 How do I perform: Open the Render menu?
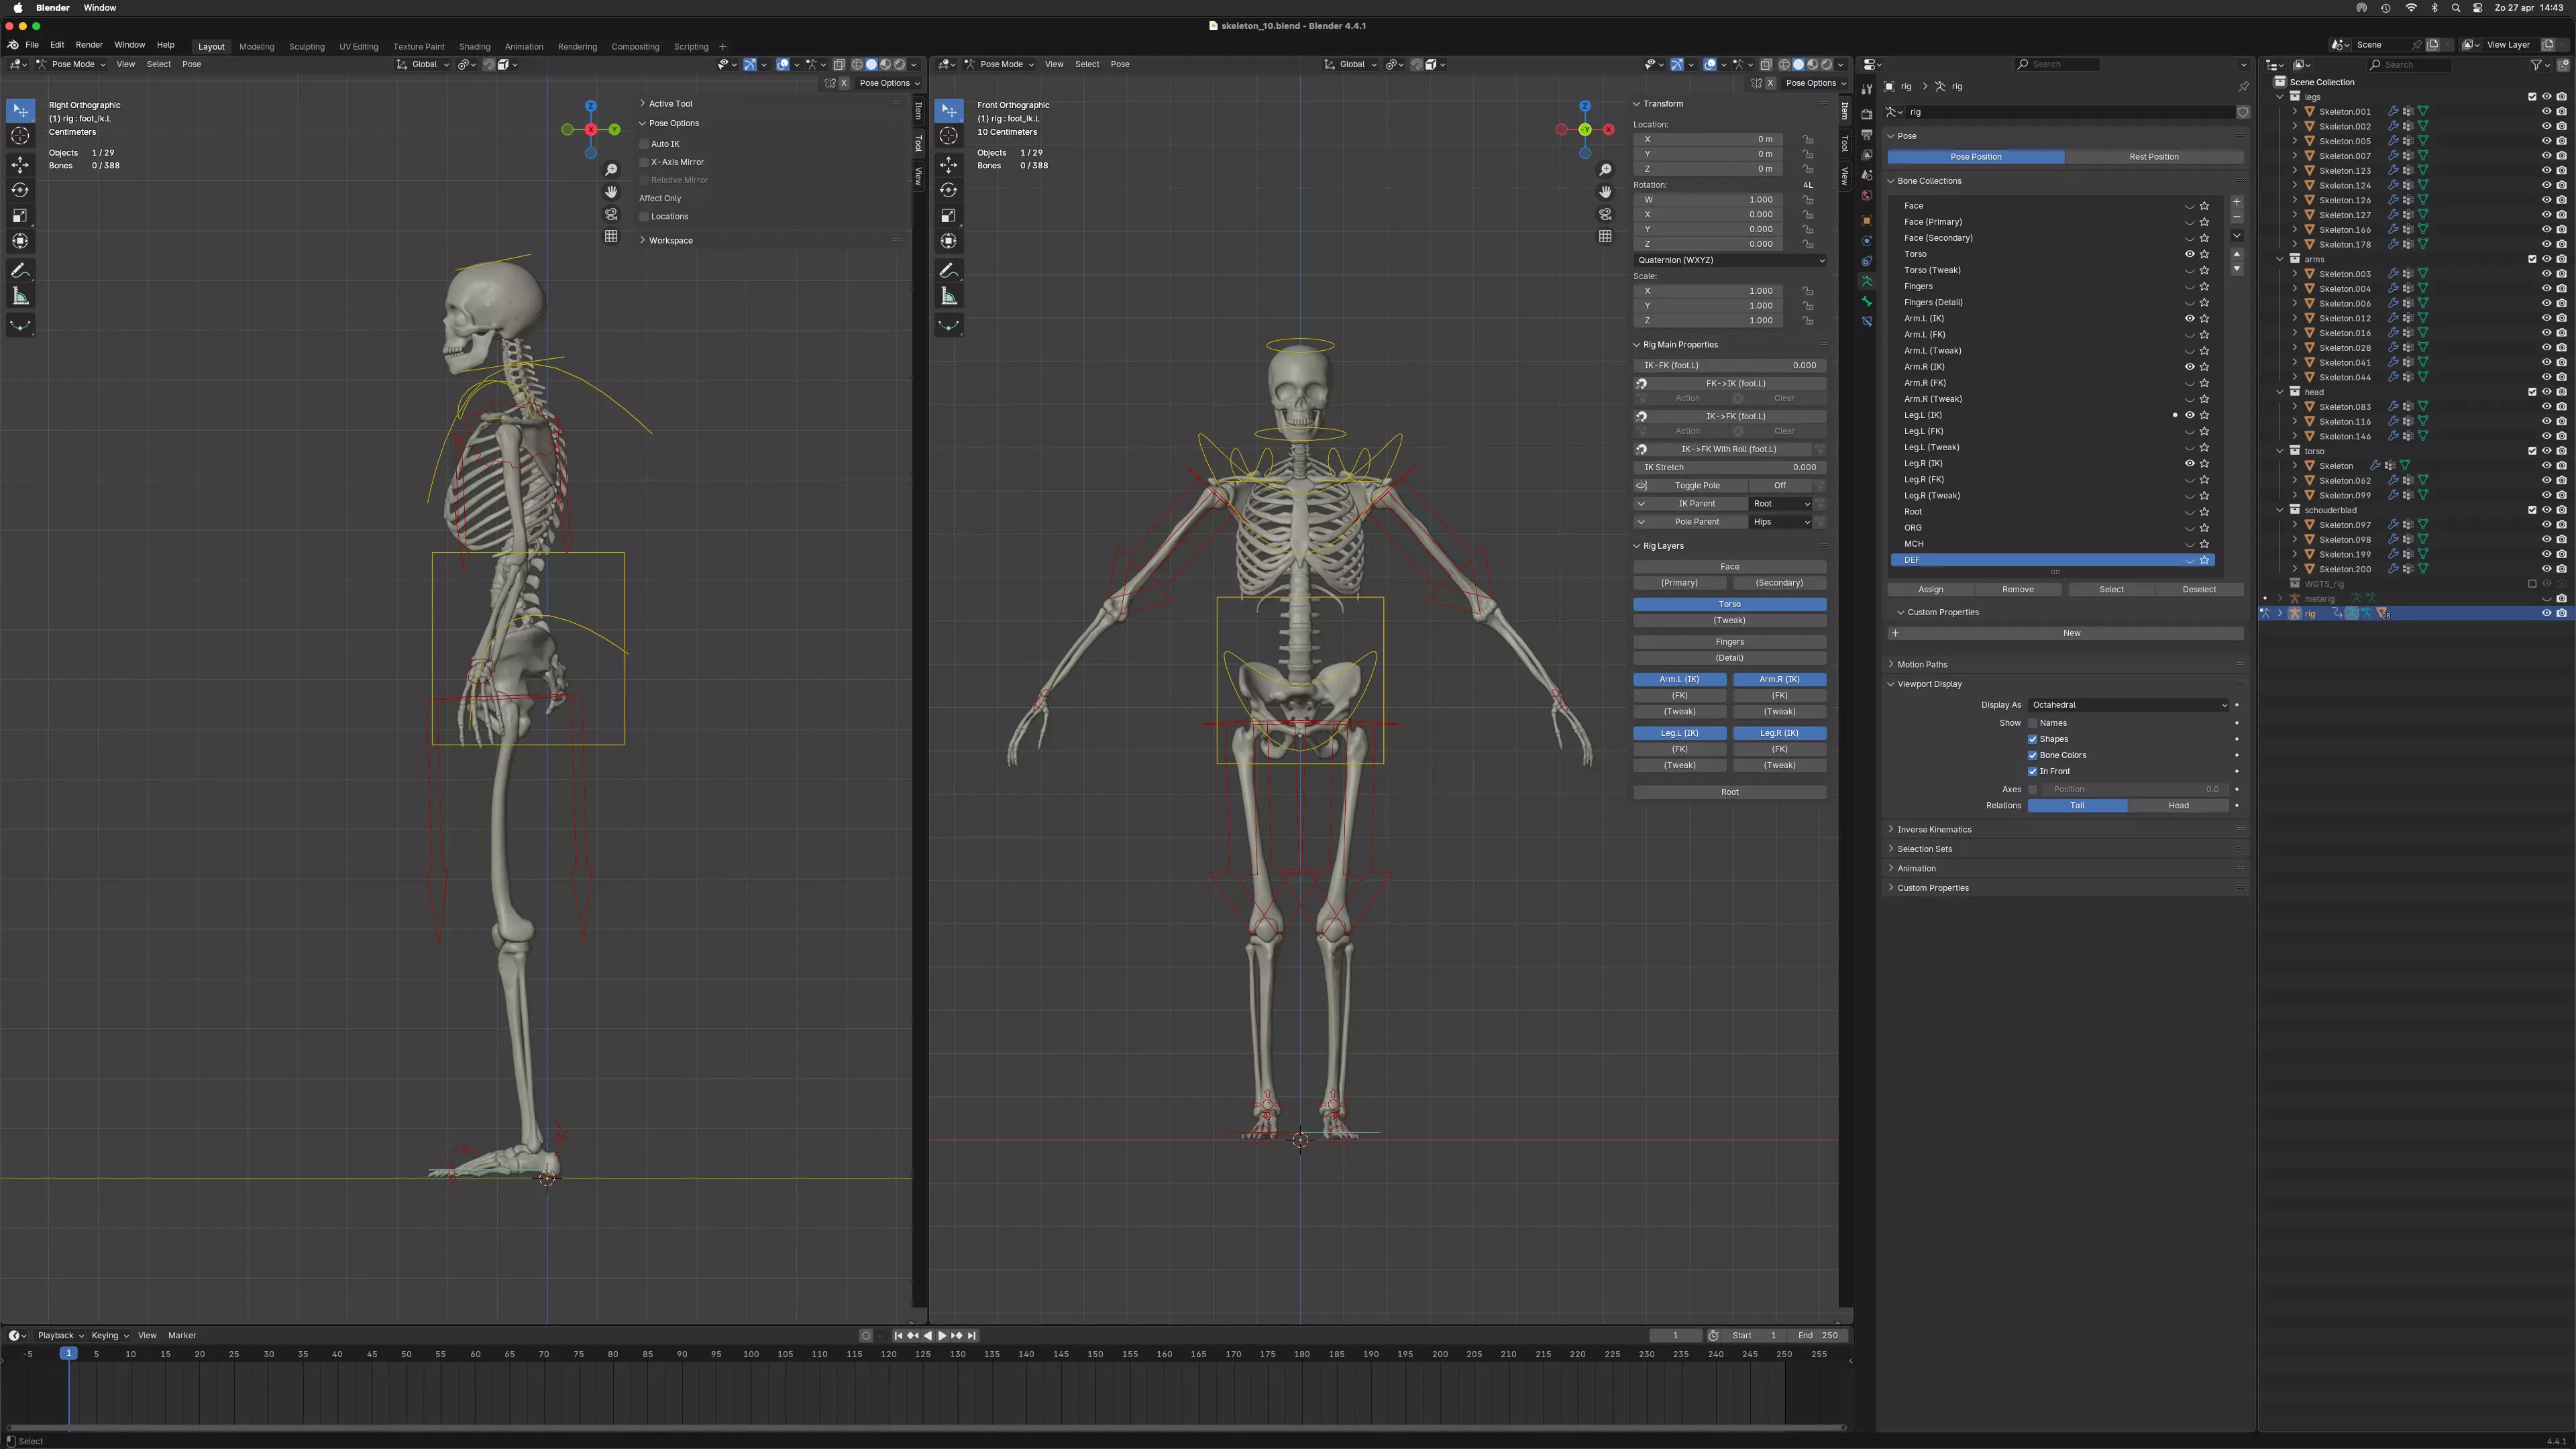click(89, 45)
